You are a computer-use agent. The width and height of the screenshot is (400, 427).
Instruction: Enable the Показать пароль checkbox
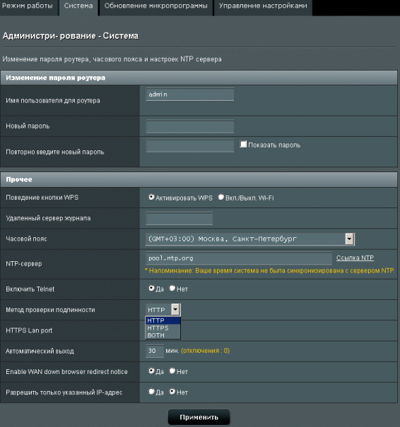243,144
